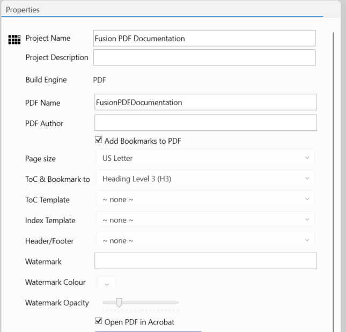Image resolution: width=346 pixels, height=332 pixels.
Task: Open the ToC Template dropdown
Action: point(205,200)
